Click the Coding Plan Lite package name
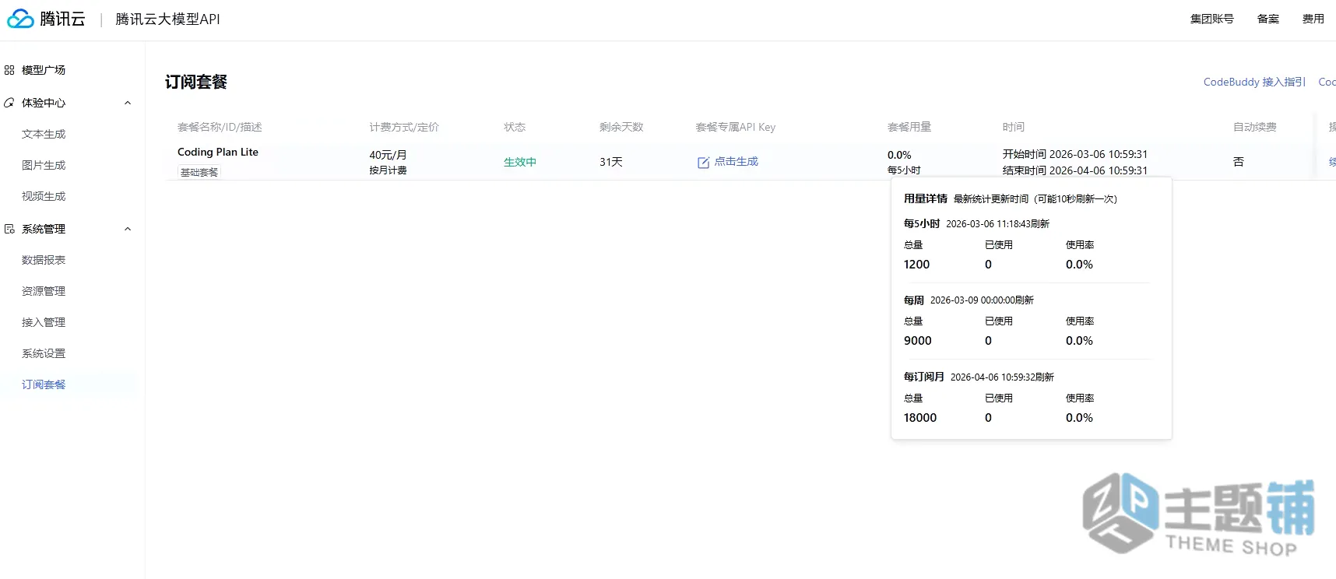The height and width of the screenshot is (579, 1336). [218, 152]
